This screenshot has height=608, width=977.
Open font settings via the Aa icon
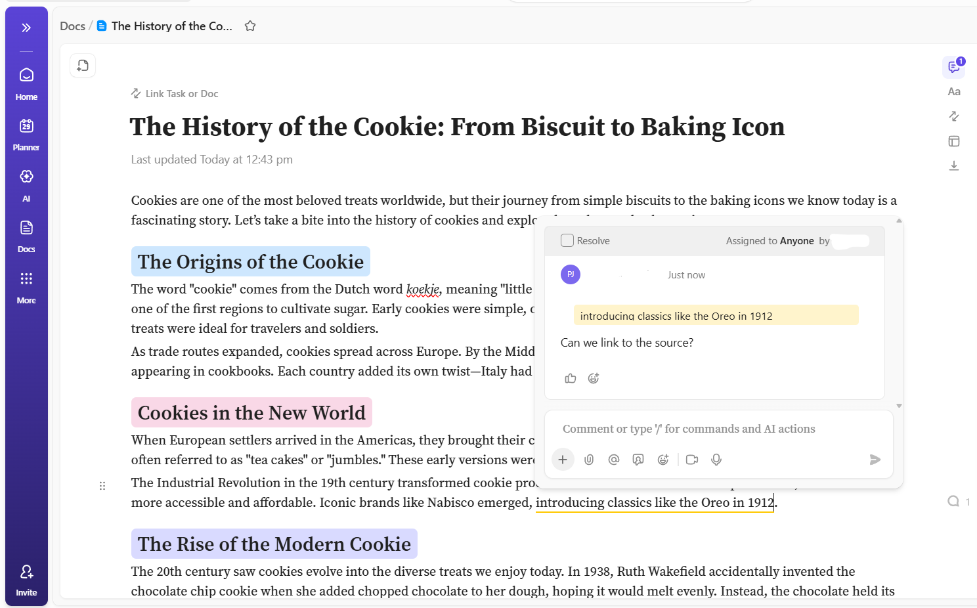click(x=953, y=91)
